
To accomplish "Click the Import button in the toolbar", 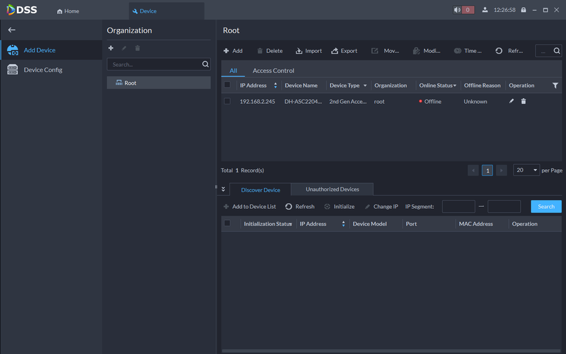I will point(309,51).
